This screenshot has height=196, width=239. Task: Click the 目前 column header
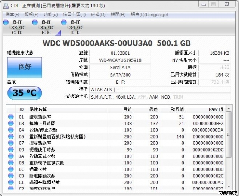click(121, 109)
